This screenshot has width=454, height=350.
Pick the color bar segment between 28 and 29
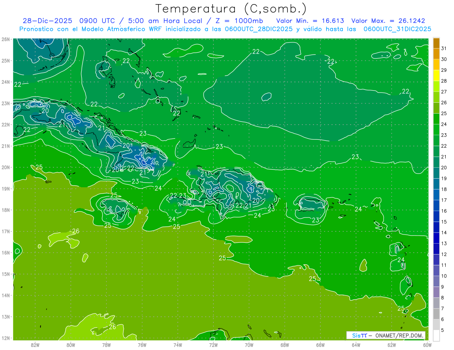(x=437, y=76)
